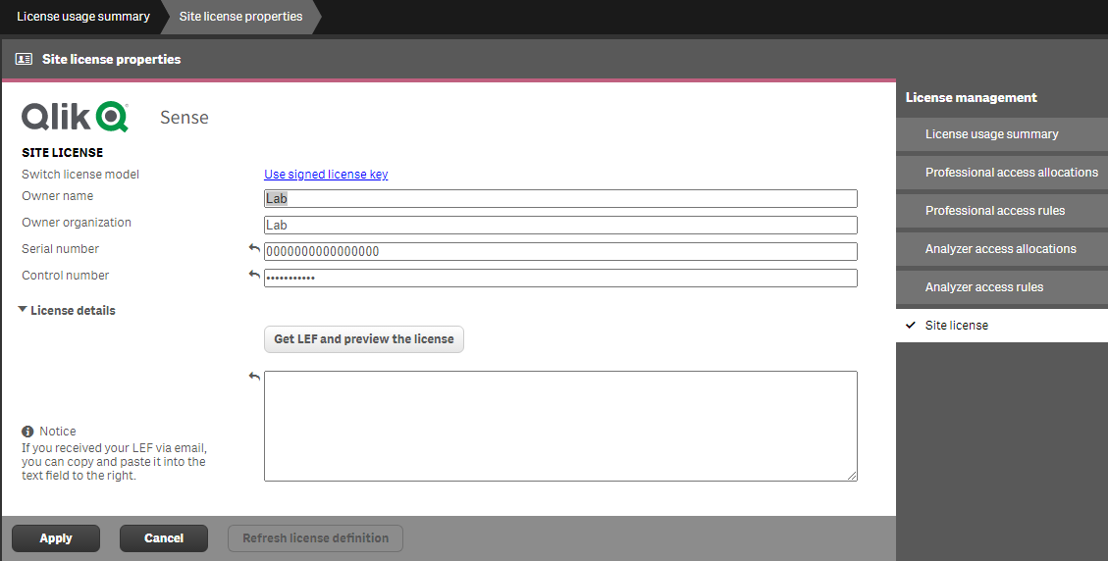This screenshot has height=561, width=1108.
Task: Revert the Serial number field with undo arrow
Action: pyautogui.click(x=254, y=249)
